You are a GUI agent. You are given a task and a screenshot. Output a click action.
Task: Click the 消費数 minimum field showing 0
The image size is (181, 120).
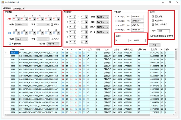(x=122, y=41)
